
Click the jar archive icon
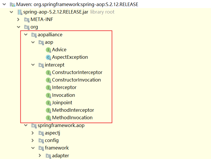point(20,12)
